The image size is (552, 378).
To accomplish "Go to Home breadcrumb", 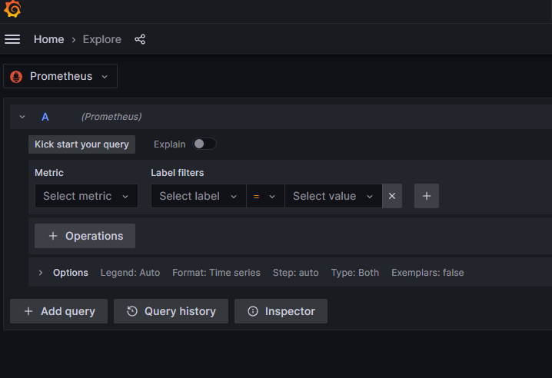I will 48,39.
